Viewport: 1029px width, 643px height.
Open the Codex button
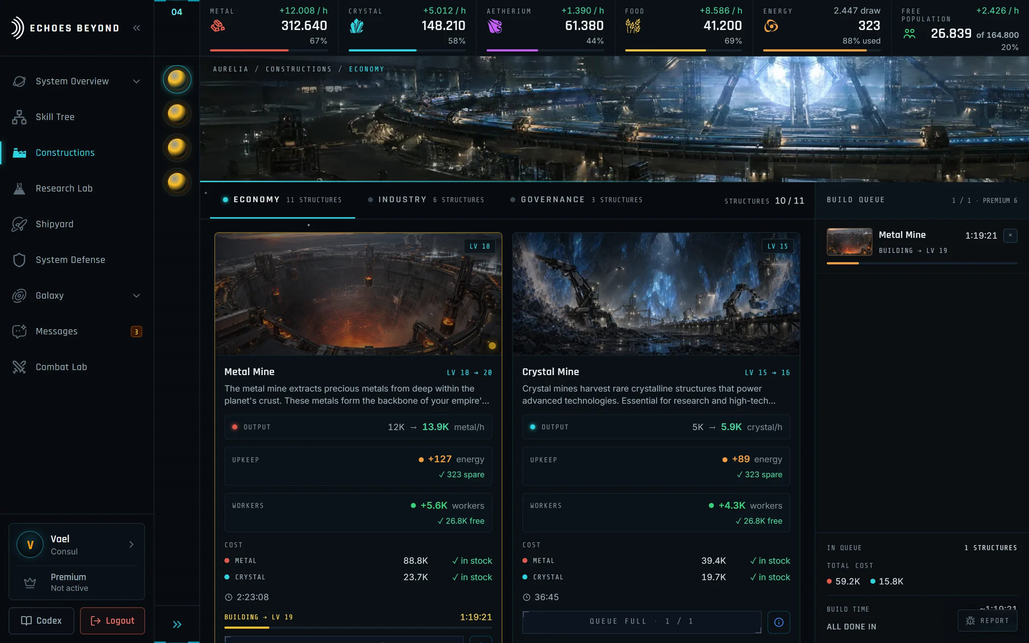pyautogui.click(x=41, y=620)
